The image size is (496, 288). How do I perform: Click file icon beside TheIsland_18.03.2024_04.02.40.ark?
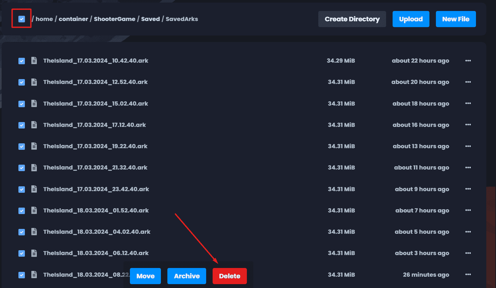tap(34, 232)
